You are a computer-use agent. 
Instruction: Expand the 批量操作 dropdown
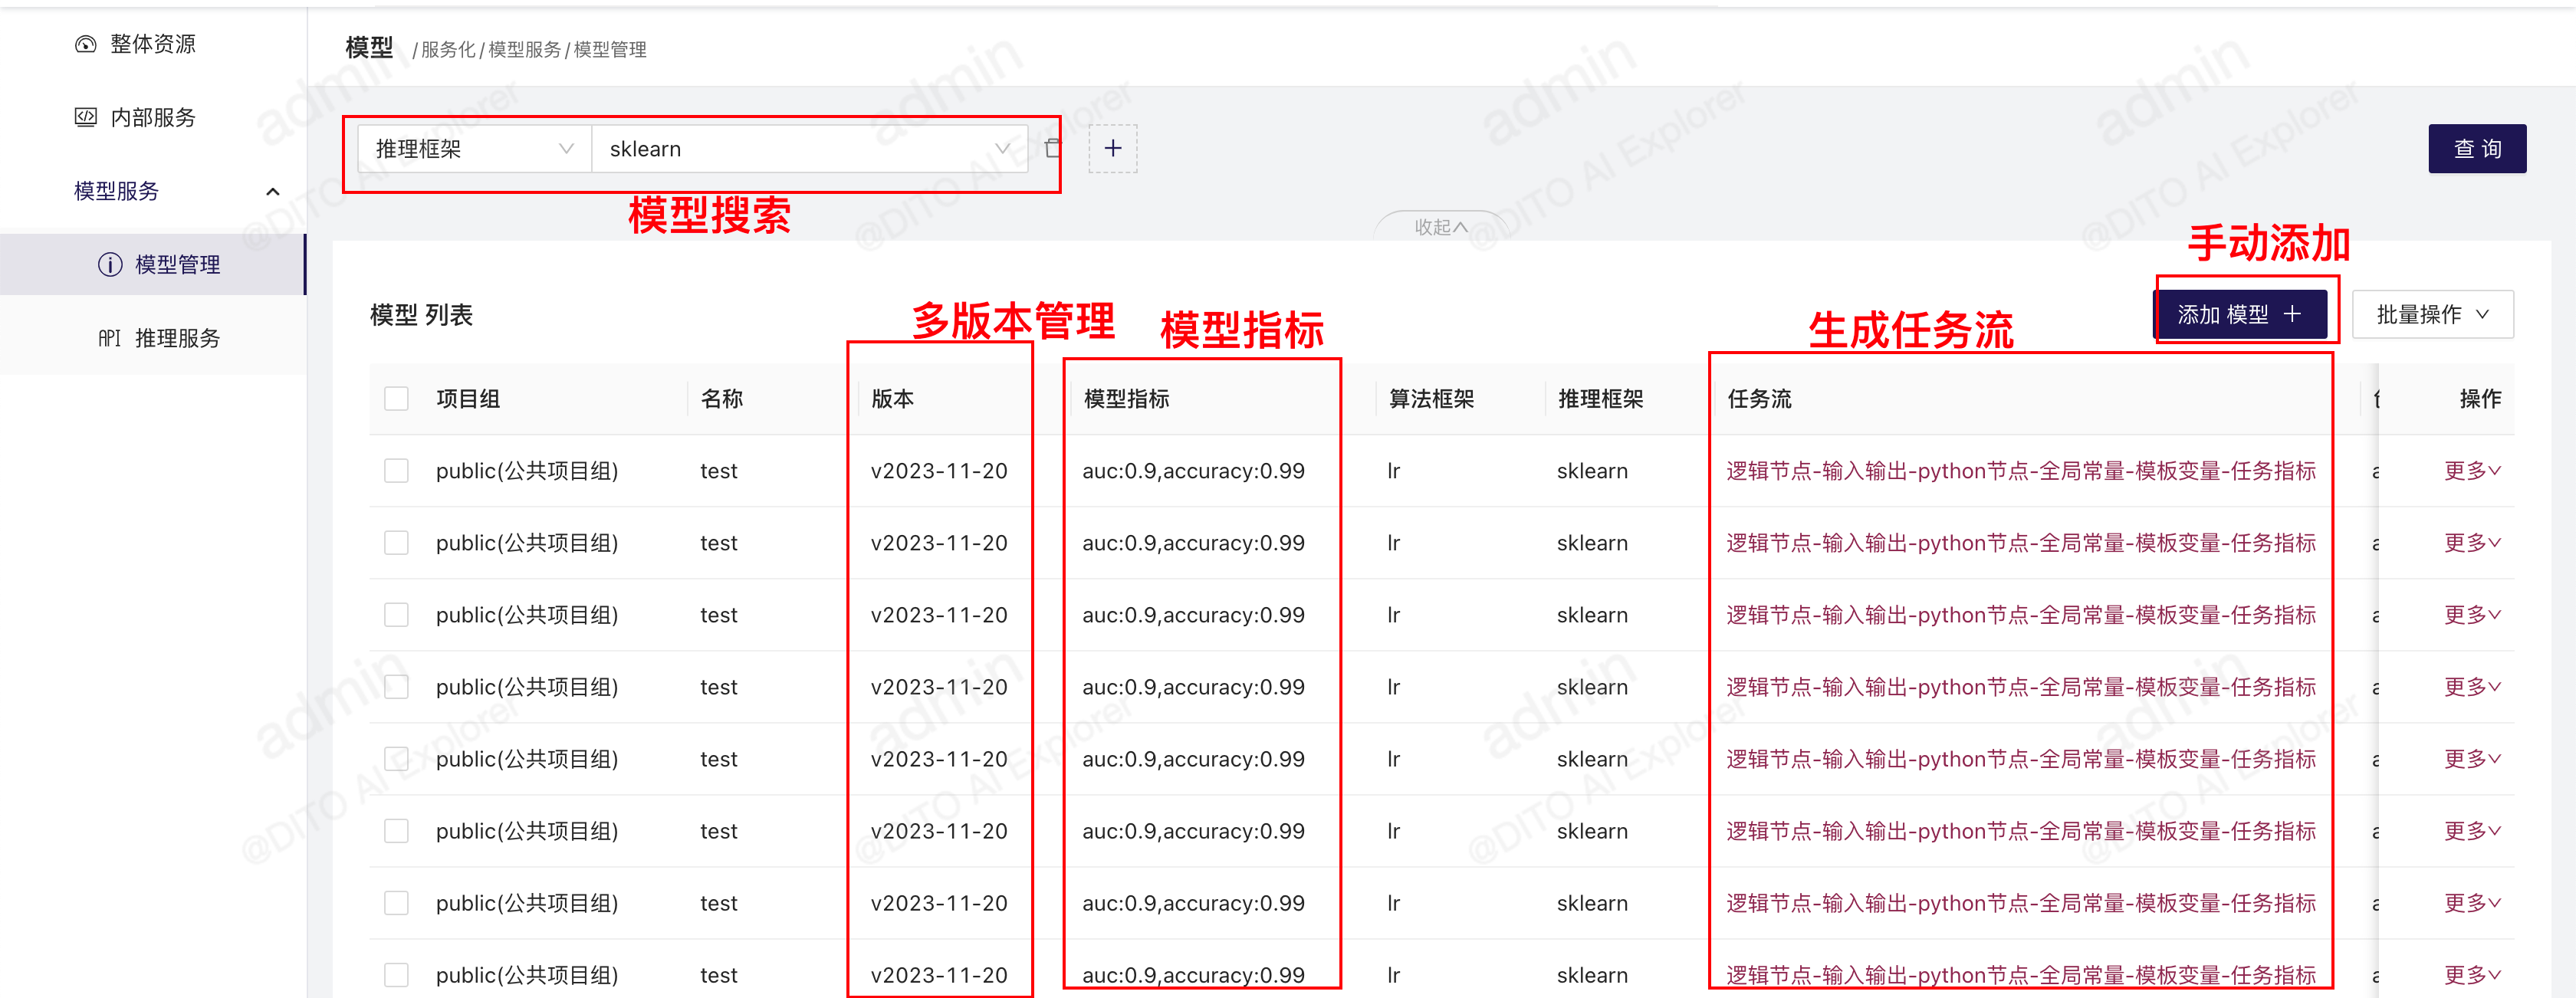pos(2431,314)
